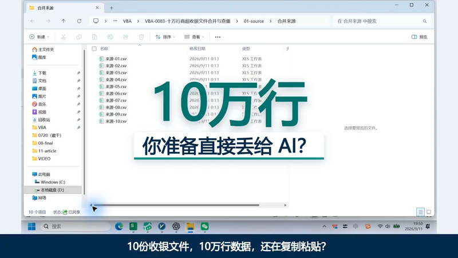Click the Paste toolbar icon
Screen dimensions: 458x258
point(94,37)
